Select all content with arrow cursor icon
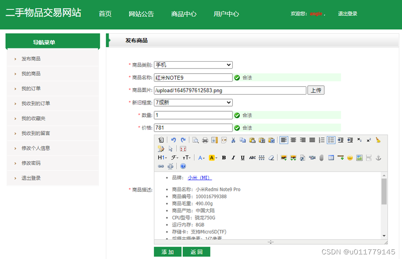 click(171, 149)
